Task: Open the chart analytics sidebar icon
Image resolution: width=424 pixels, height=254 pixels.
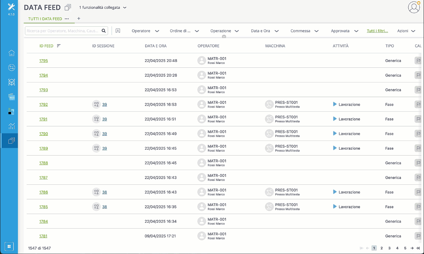Action: (x=11, y=126)
